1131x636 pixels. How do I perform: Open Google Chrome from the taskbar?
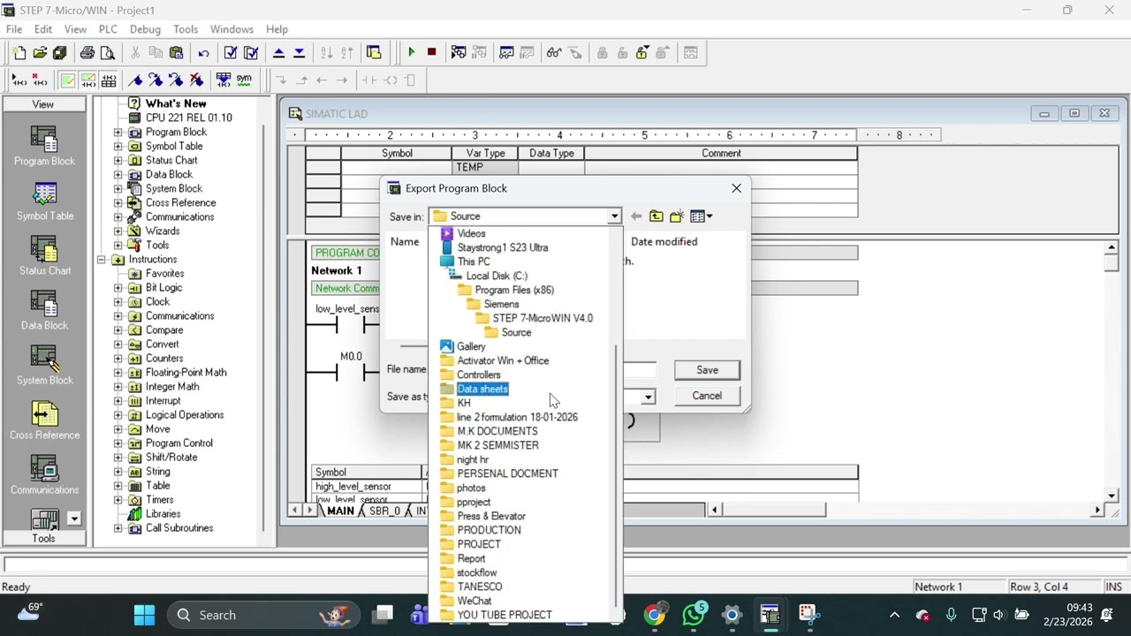coord(655,615)
